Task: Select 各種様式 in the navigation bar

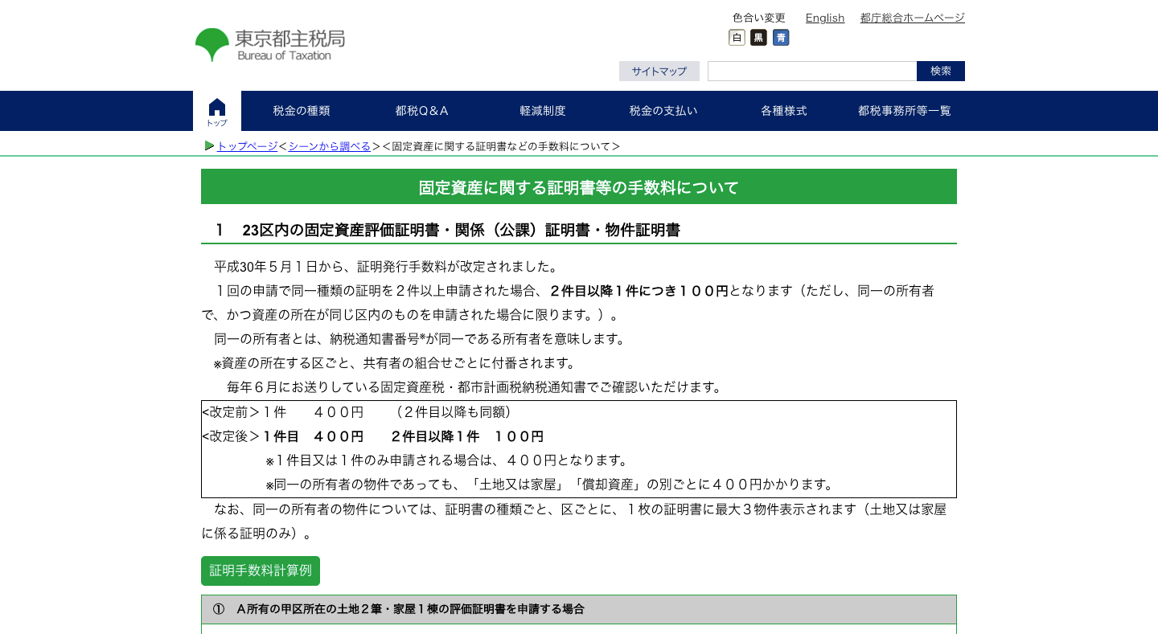Action: (x=783, y=110)
